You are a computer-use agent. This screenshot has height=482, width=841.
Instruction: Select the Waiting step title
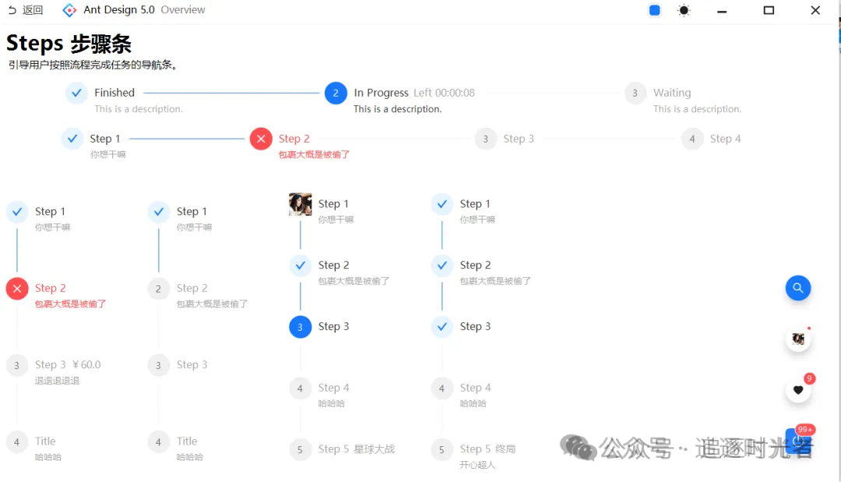[672, 93]
